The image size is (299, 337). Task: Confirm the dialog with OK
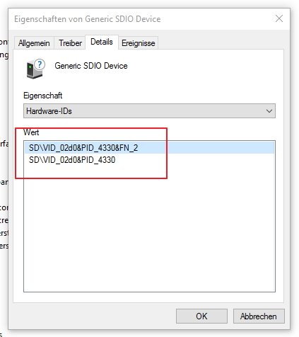pos(201,316)
